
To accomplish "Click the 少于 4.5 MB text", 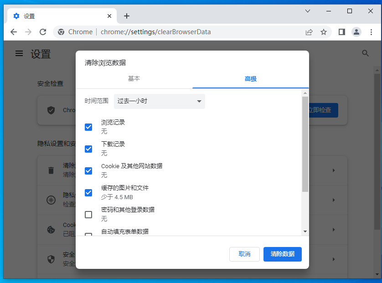I will (117, 197).
